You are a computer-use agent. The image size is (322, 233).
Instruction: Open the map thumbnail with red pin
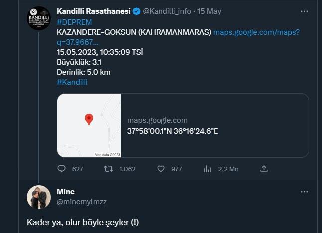click(x=89, y=125)
